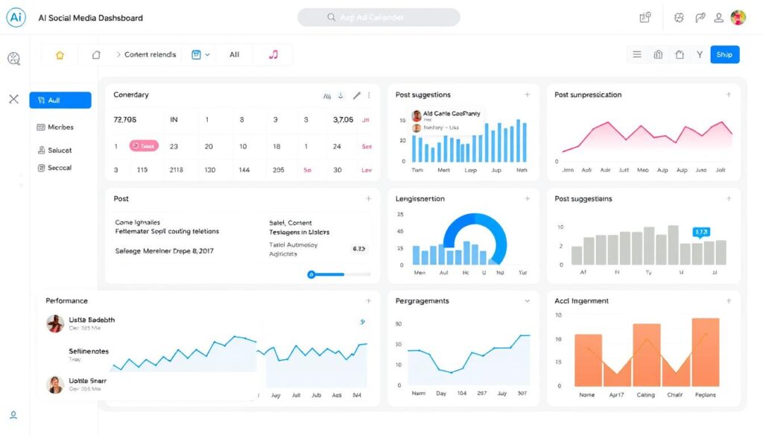This screenshot has width=763, height=436.
Task: Click the yellow home icon in breadcrumb bar
Action: pos(60,54)
